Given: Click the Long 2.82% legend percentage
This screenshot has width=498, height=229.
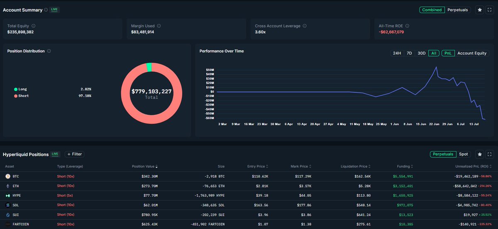Looking at the screenshot, I should coord(86,89).
